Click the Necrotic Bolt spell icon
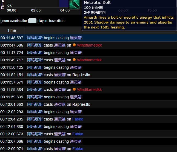Viewport: 177px width, 152px height. [x=75, y=4]
